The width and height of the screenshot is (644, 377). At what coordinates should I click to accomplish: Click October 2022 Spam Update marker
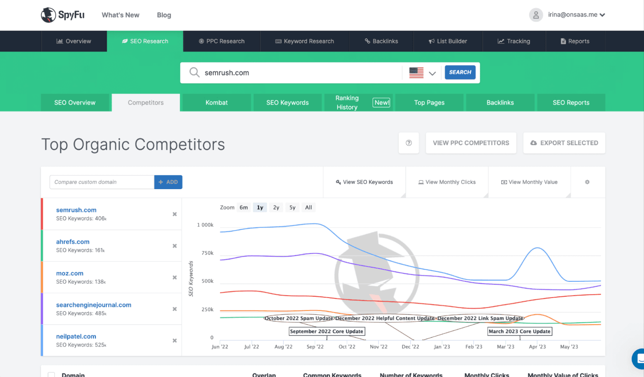(x=299, y=318)
